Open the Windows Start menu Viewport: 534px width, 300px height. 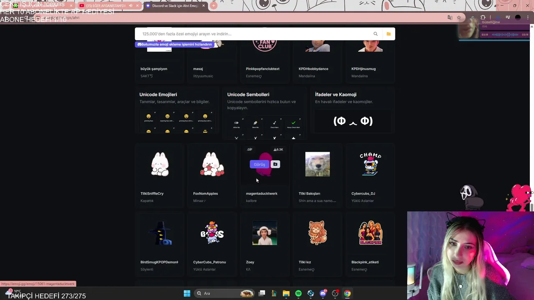(187, 293)
